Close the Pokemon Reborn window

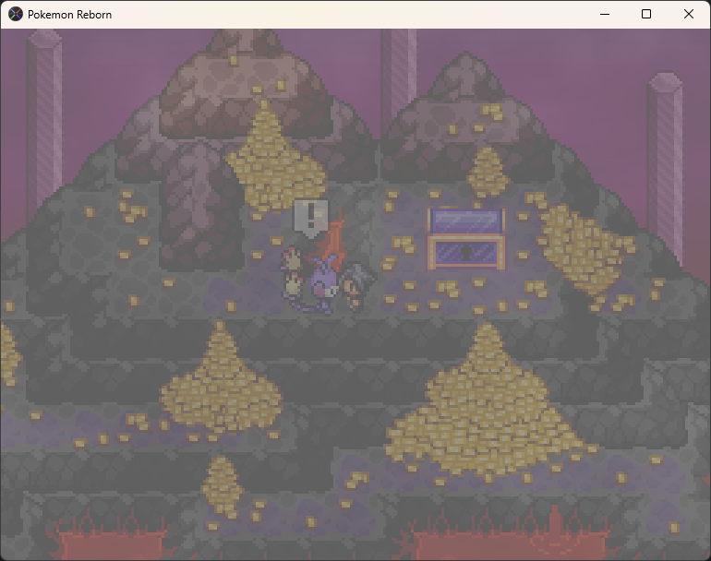(x=688, y=14)
